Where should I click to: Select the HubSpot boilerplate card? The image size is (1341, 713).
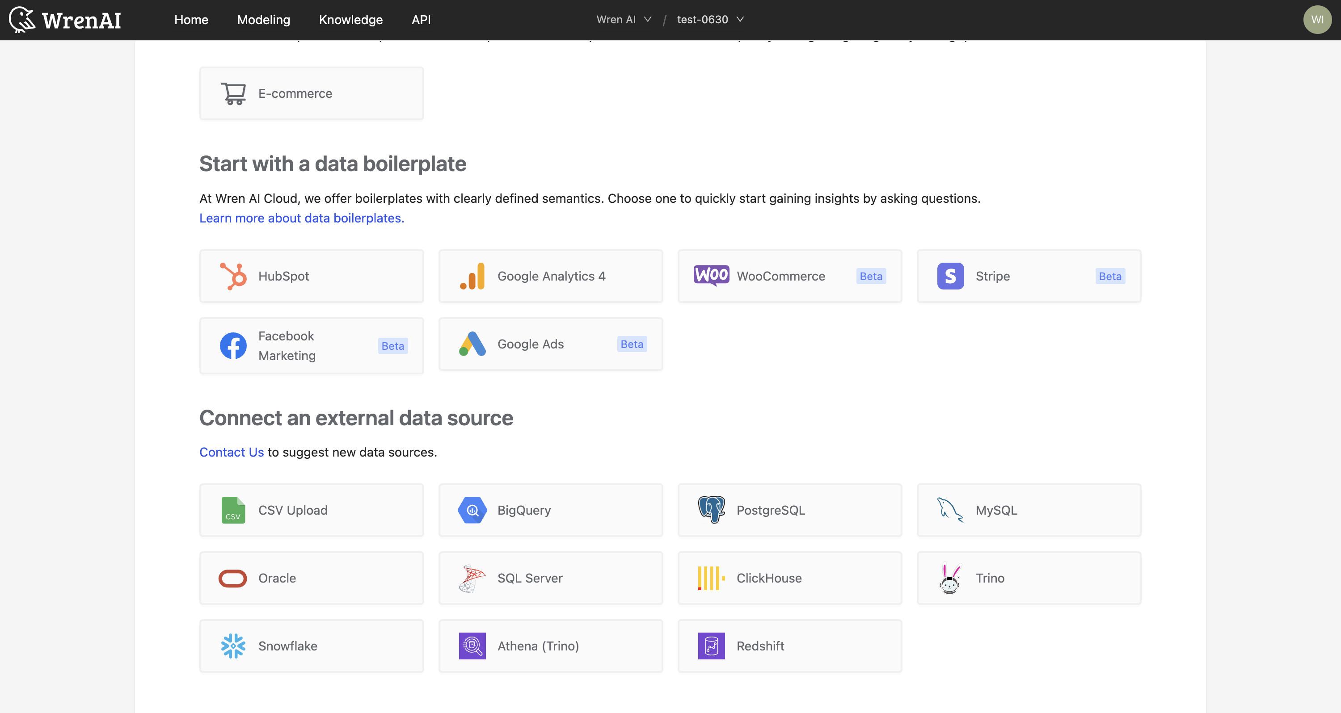(312, 277)
